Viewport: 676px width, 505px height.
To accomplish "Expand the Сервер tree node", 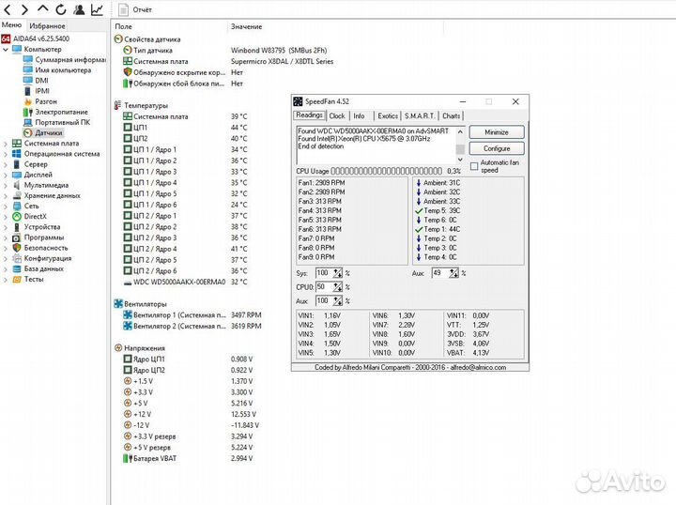I will pos(6,164).
